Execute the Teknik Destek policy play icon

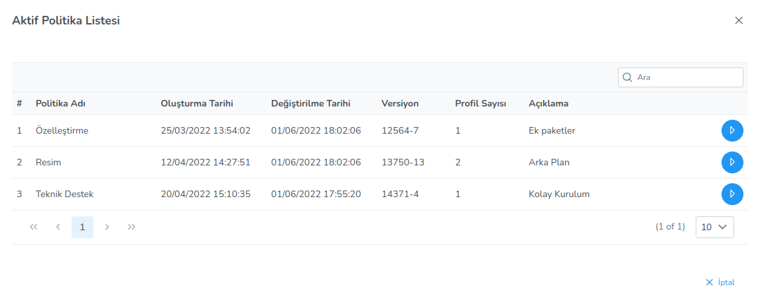[731, 194]
